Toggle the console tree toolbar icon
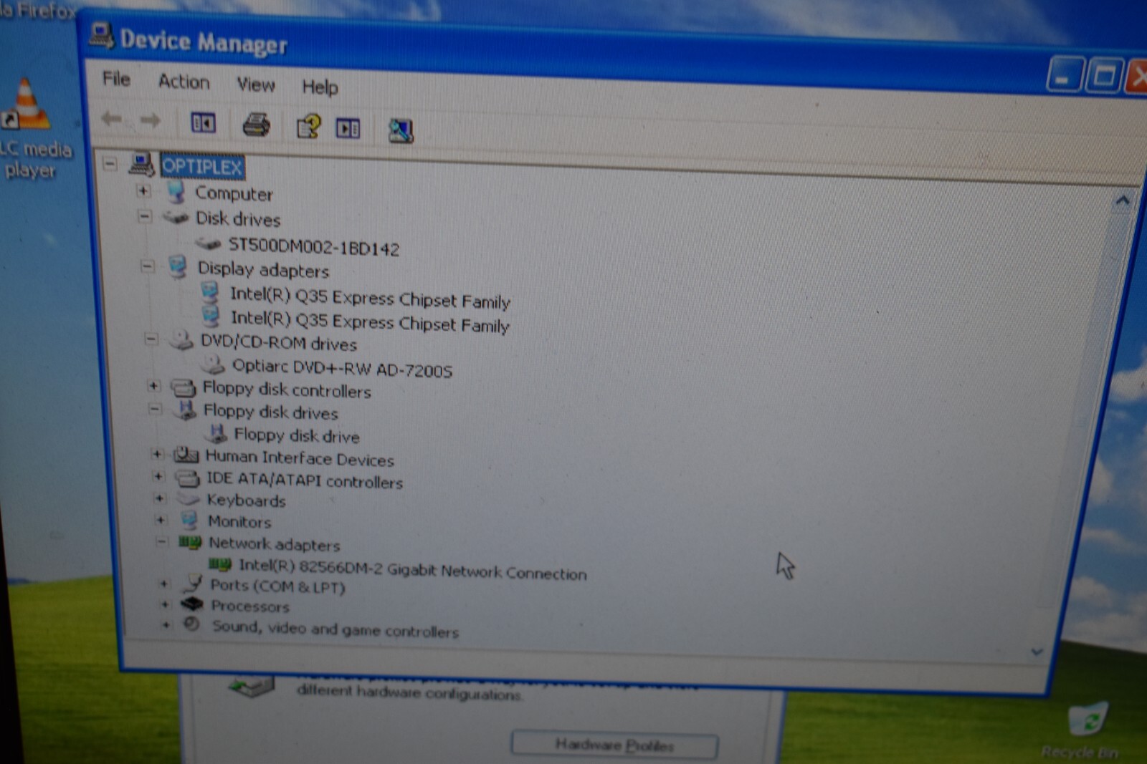 203,123
